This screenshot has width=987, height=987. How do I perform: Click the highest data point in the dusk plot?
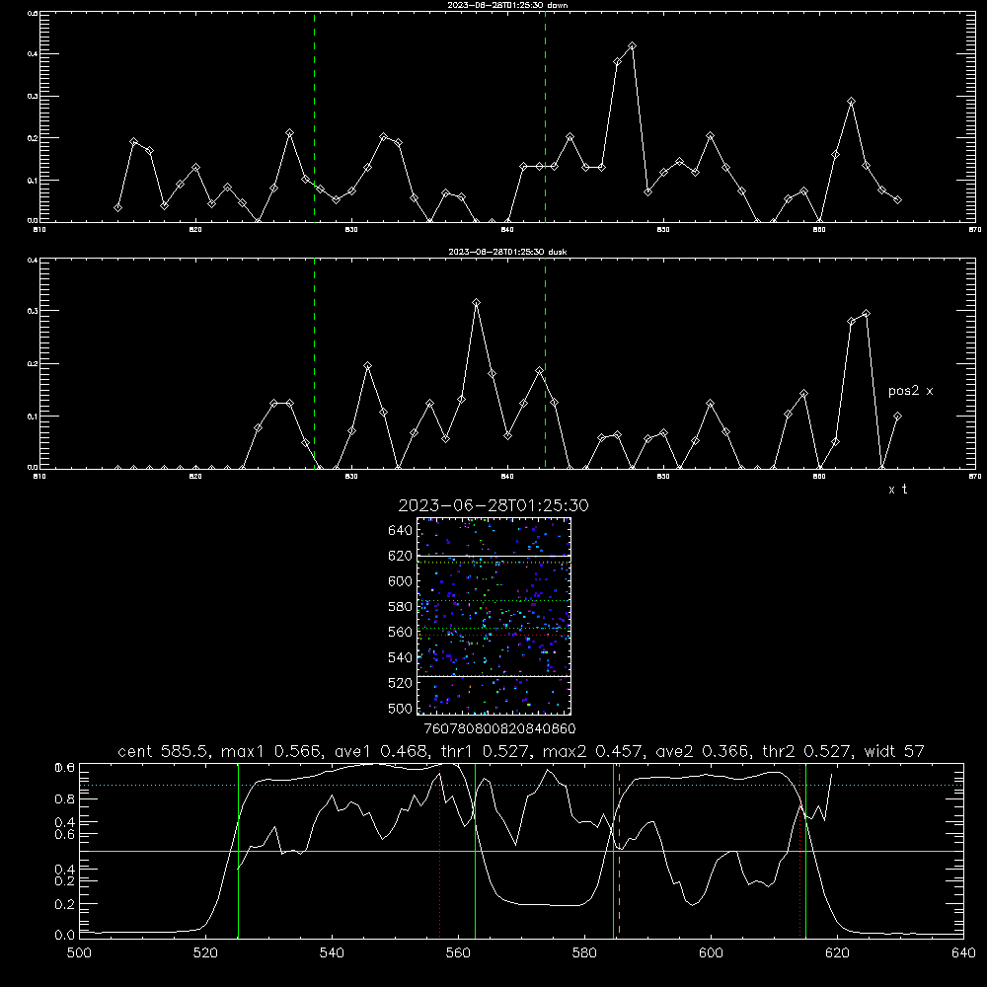477,303
